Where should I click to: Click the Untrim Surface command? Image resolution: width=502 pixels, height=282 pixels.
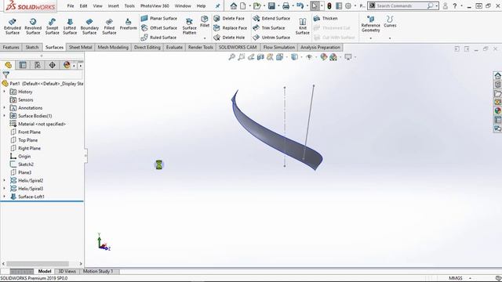pyautogui.click(x=271, y=38)
